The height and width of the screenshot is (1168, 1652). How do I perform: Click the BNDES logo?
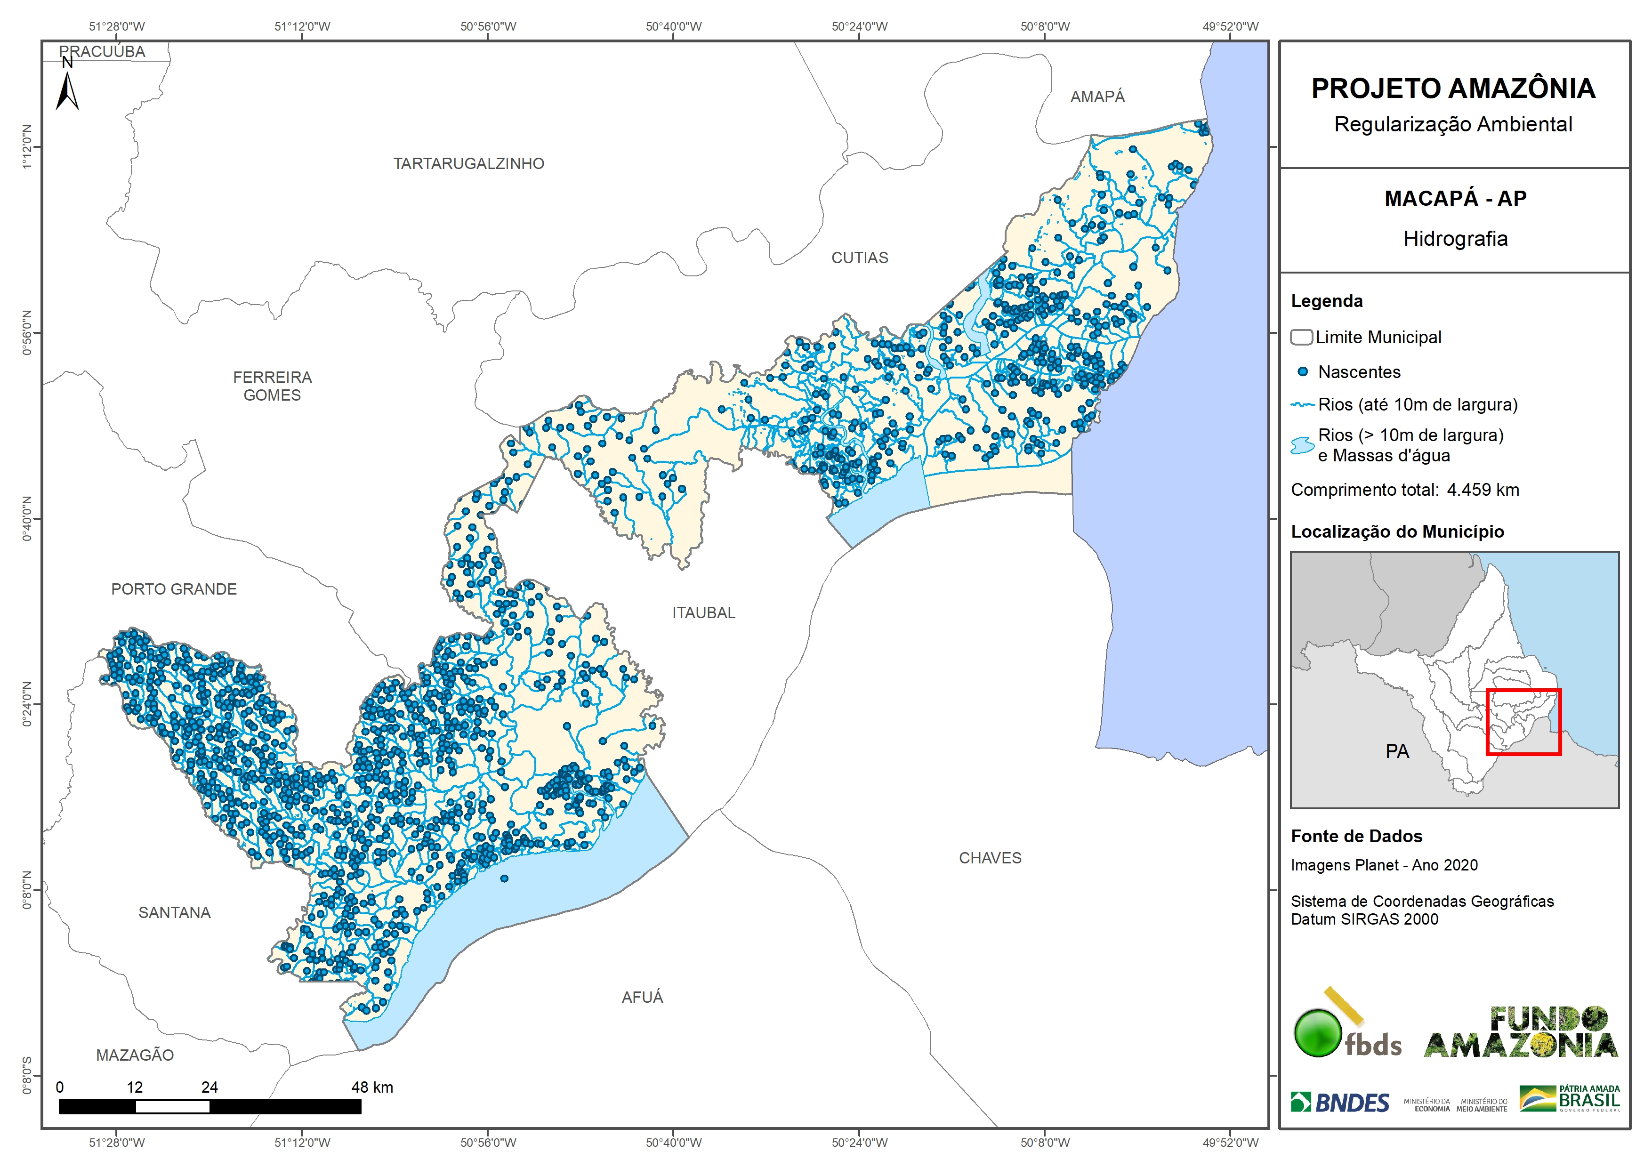click(x=1339, y=1103)
